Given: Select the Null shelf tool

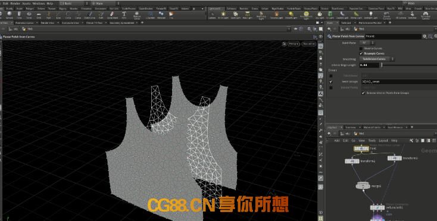Looking at the screenshot, I should pyautogui.click(x=48, y=15).
